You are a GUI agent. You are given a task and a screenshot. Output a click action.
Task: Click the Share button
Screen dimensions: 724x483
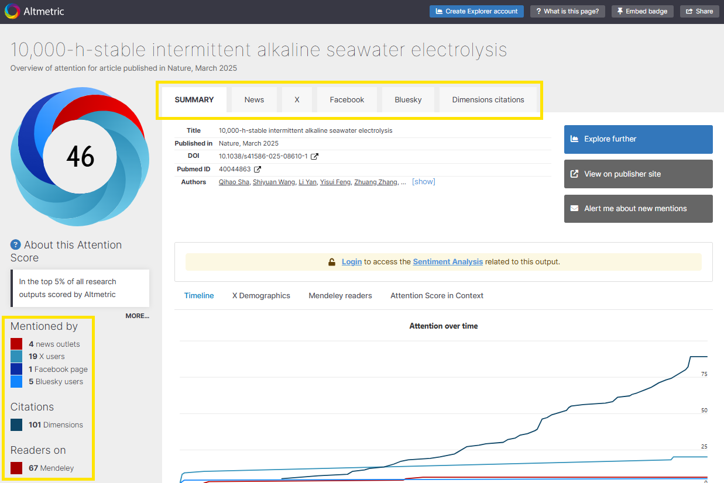699,11
